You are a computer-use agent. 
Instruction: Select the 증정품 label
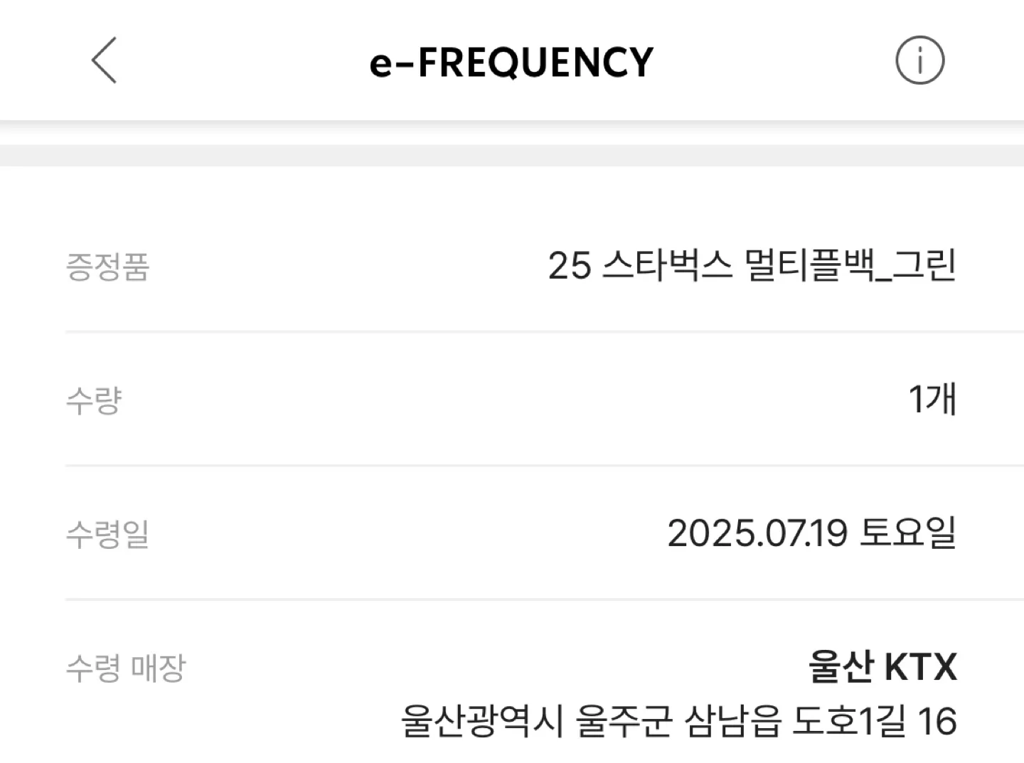[x=107, y=267]
